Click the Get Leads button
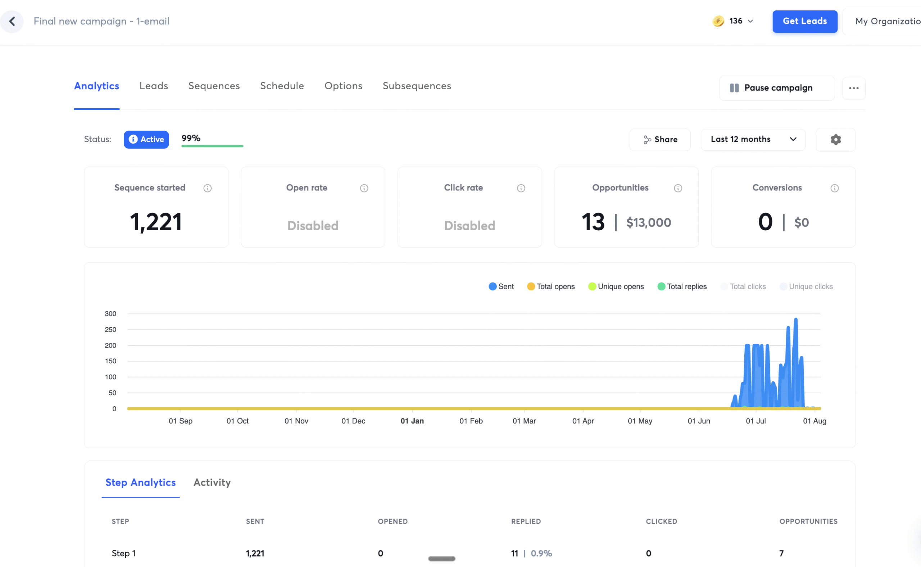 [805, 21]
